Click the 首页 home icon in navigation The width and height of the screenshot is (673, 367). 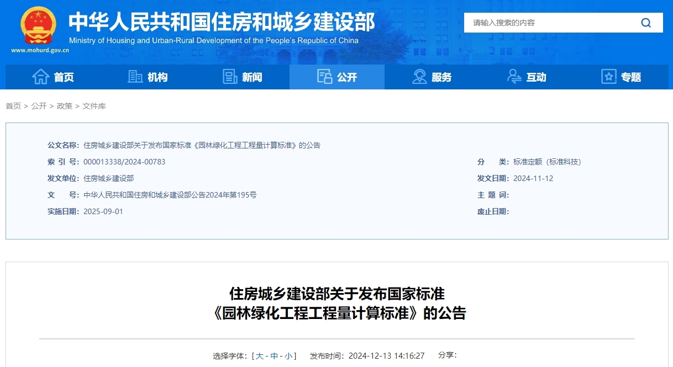coord(41,77)
